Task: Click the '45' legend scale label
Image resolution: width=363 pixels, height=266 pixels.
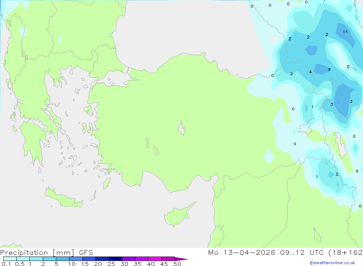Action: [x=164, y=264]
